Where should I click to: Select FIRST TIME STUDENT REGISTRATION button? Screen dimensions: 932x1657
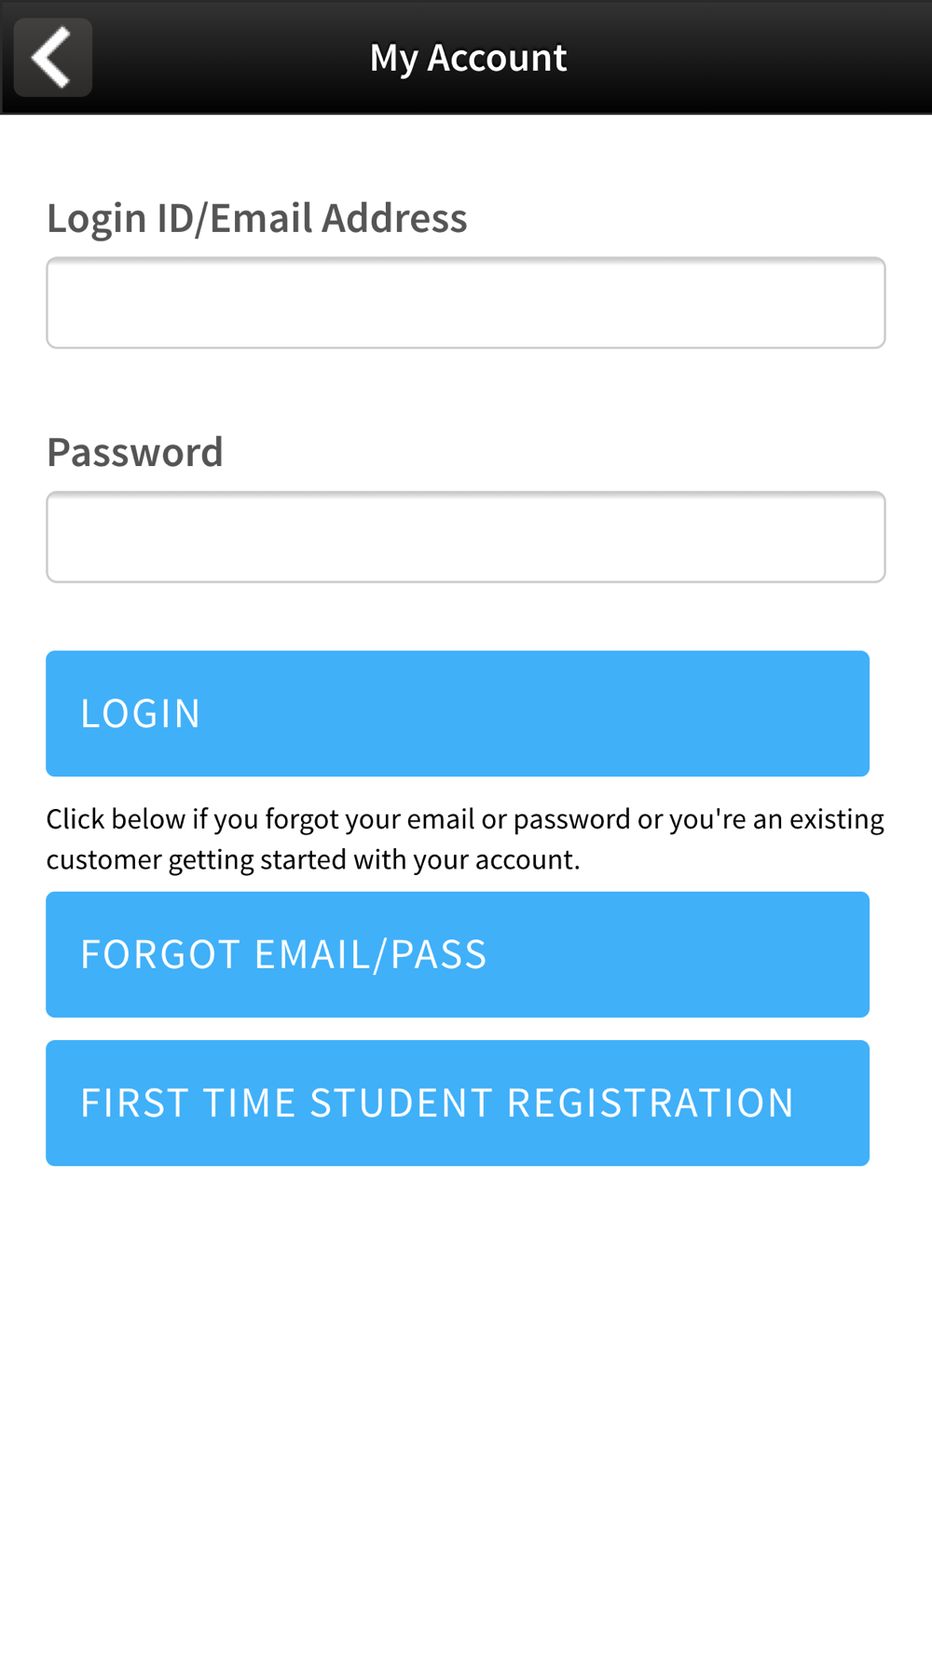coord(458,1102)
